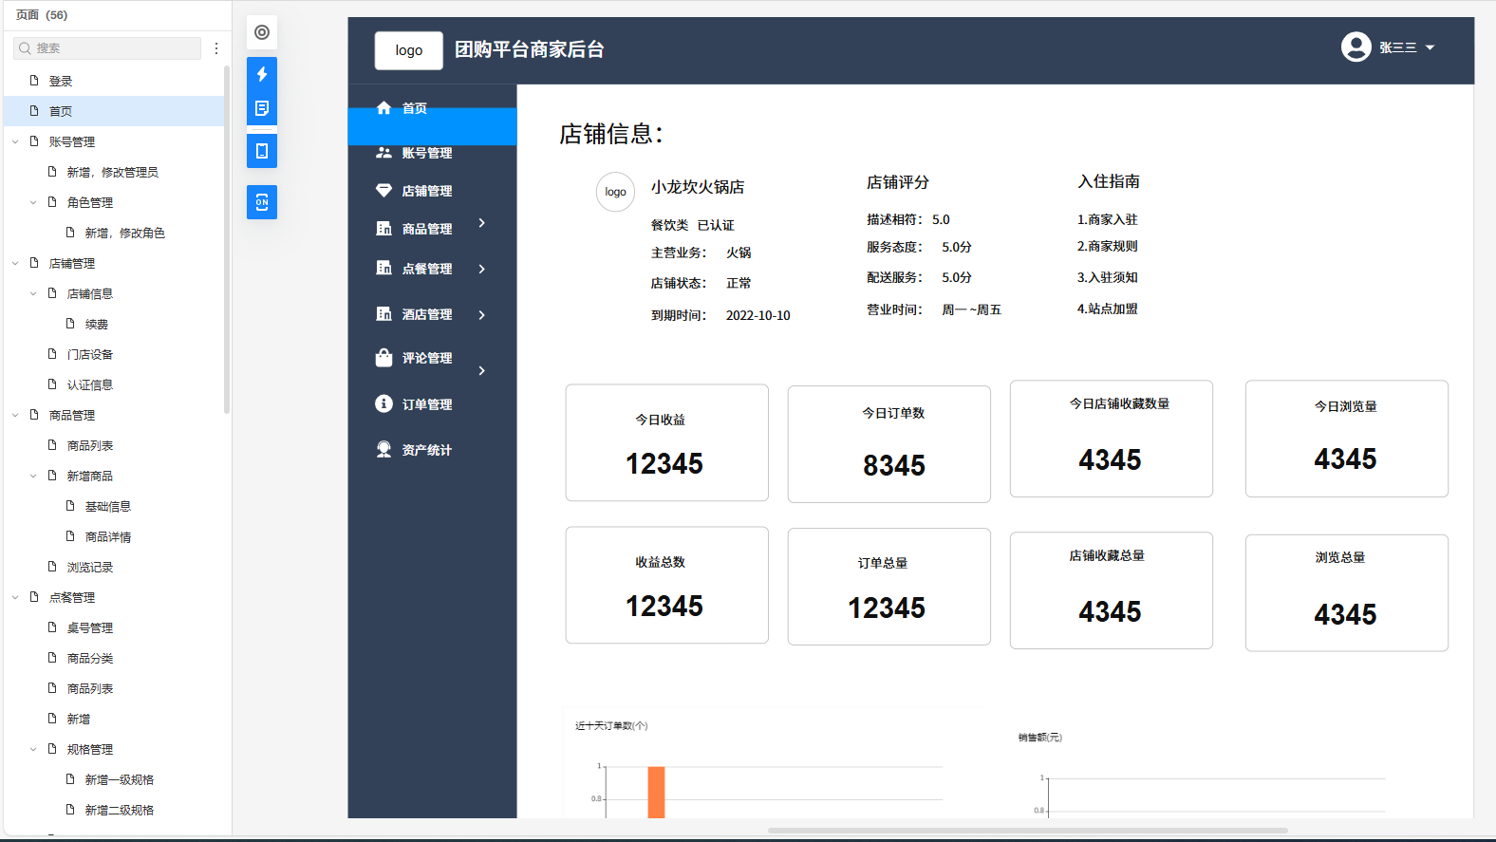The height and width of the screenshot is (842, 1496).
Task: Open the notes document icon in toolbar
Action: click(262, 108)
